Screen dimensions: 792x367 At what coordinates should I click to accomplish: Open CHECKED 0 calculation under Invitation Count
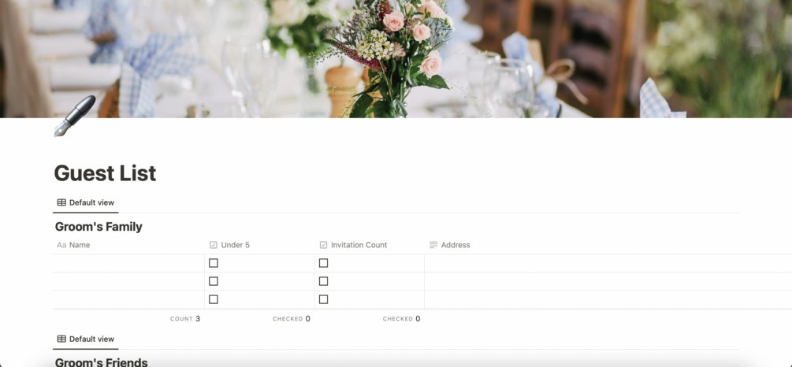point(402,318)
